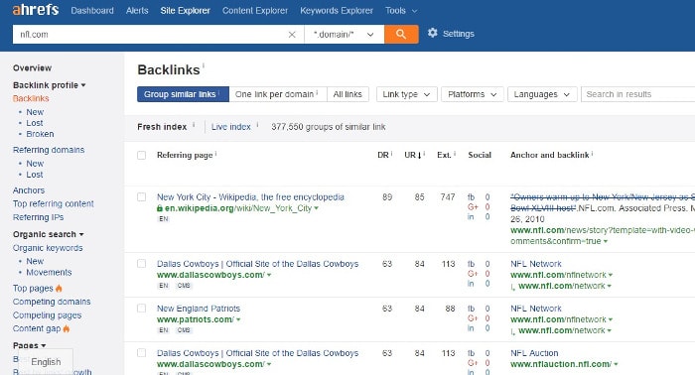This screenshot has height=375, width=695.
Task: Open Content Explorer in top navigation
Action: tap(255, 11)
